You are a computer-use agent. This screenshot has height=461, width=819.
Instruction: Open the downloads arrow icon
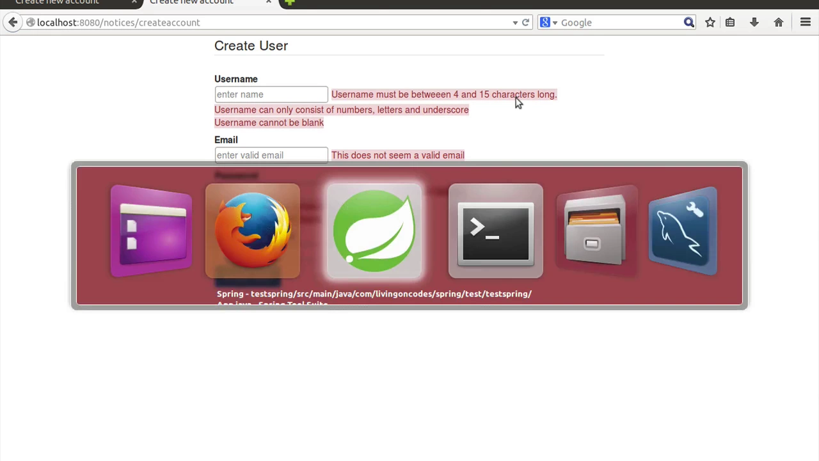click(x=754, y=22)
